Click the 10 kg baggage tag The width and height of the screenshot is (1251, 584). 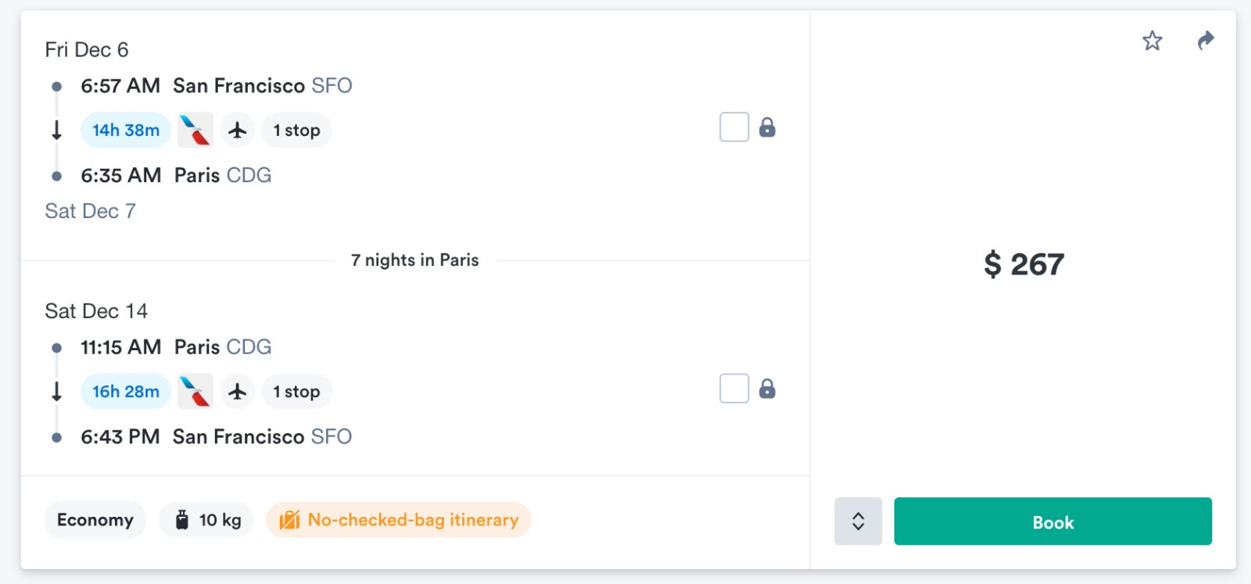tap(206, 520)
